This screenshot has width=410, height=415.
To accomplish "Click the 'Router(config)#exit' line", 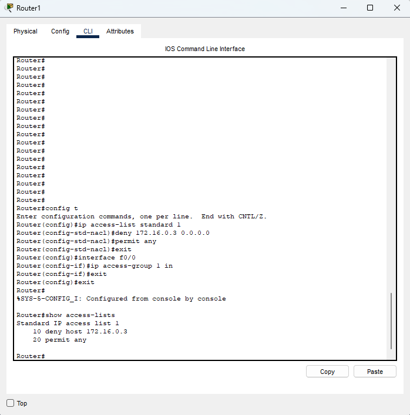I will click(x=55, y=282).
